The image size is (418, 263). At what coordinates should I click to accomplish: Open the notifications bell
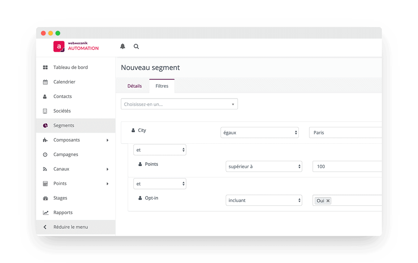pyautogui.click(x=122, y=46)
